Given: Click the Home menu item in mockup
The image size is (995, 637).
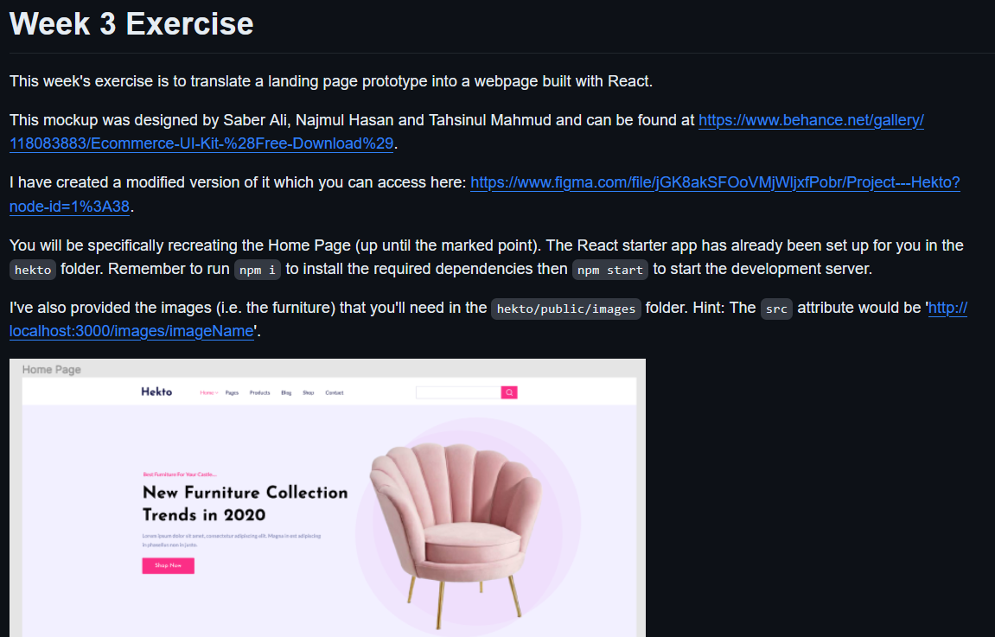Looking at the screenshot, I should click(209, 392).
